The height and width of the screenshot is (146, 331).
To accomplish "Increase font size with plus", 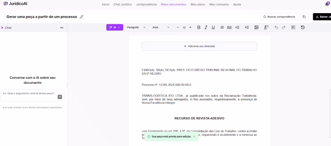I will tap(190, 27).
